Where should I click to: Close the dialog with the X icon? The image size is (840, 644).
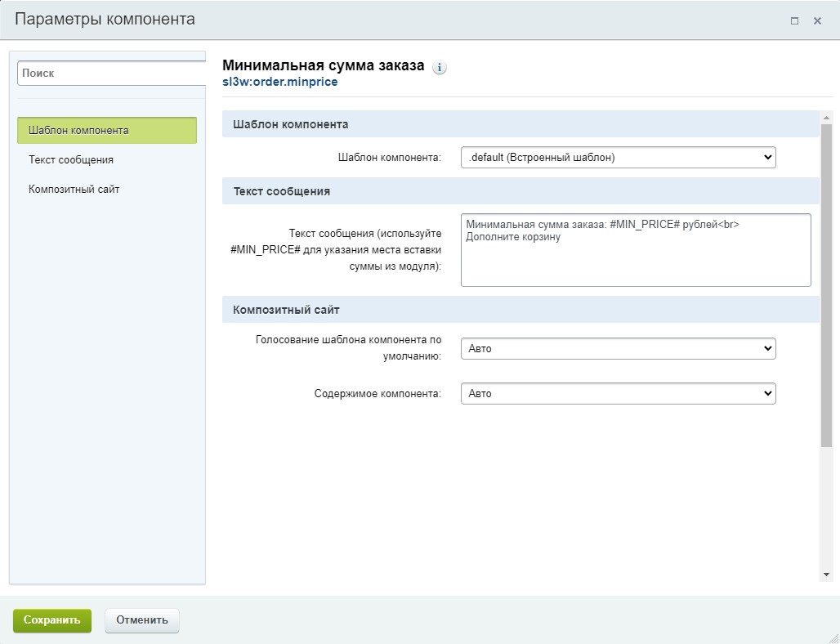pos(817,21)
